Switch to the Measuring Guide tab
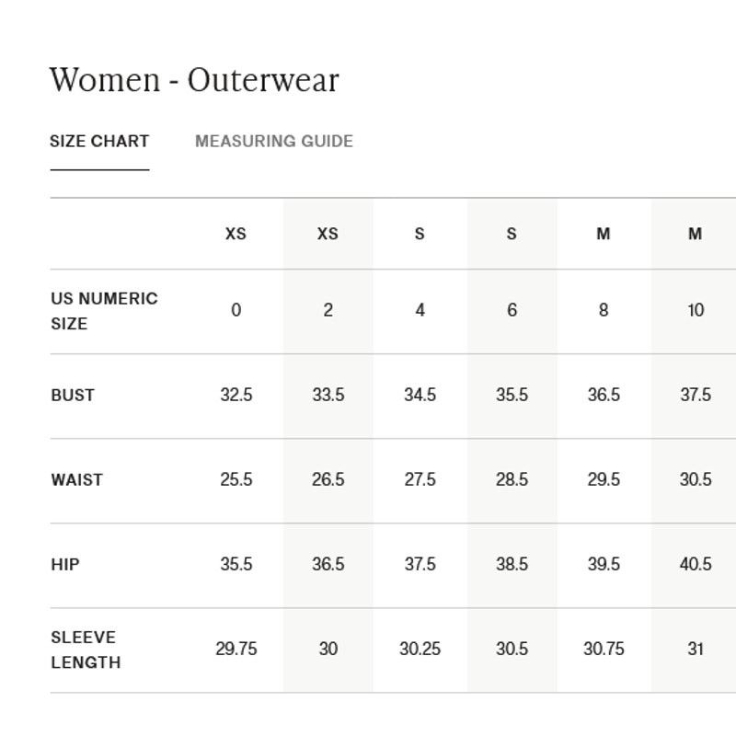The image size is (736, 736). (274, 141)
